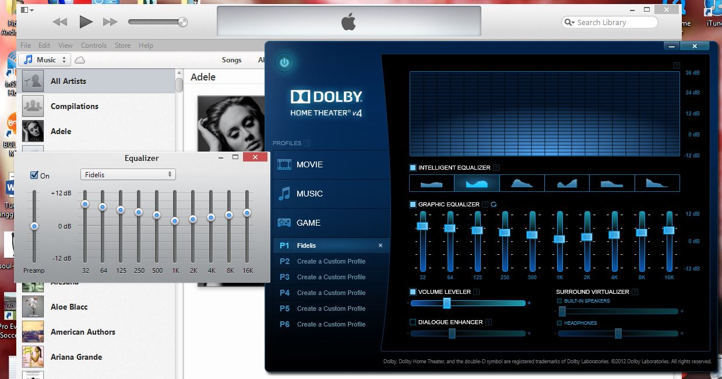The width and height of the screenshot is (722, 379).
Task: Open the Music library selector dropdown
Action: click(45, 60)
